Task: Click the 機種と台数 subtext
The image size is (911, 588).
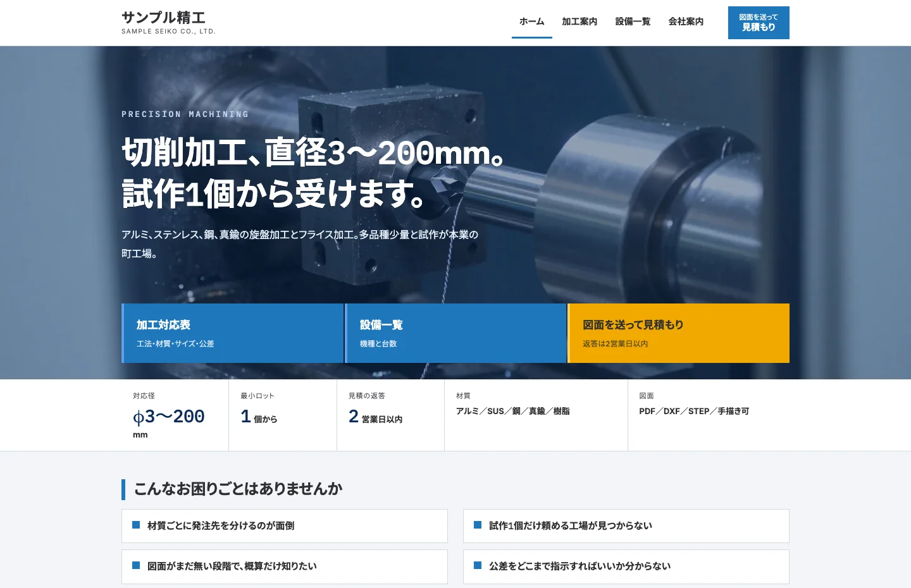Action: point(378,344)
